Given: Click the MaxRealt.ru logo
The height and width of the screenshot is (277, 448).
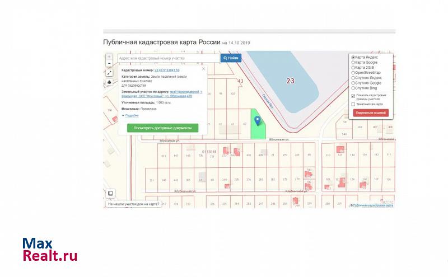Looking at the screenshot, I should 50,250.
